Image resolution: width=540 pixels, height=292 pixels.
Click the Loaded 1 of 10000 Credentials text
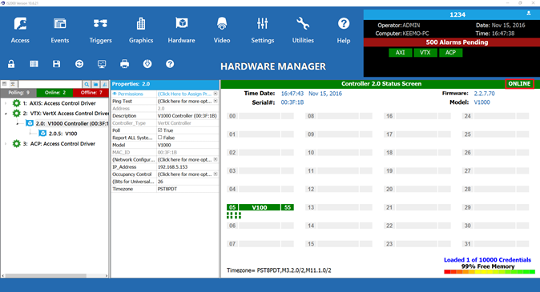point(487,260)
